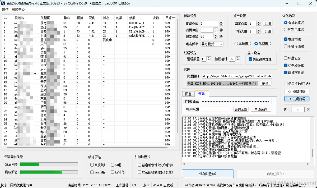Image resolution: width=317 pixels, height=188 pixels.
Task: Toggle 百度统计 shielding checkbox
Action: click(x=92, y=165)
